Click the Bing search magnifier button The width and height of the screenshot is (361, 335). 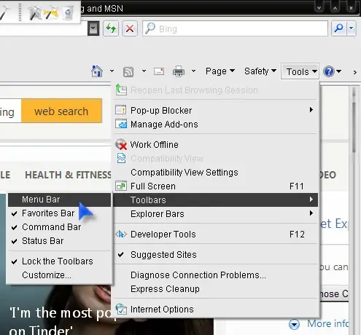point(339,28)
